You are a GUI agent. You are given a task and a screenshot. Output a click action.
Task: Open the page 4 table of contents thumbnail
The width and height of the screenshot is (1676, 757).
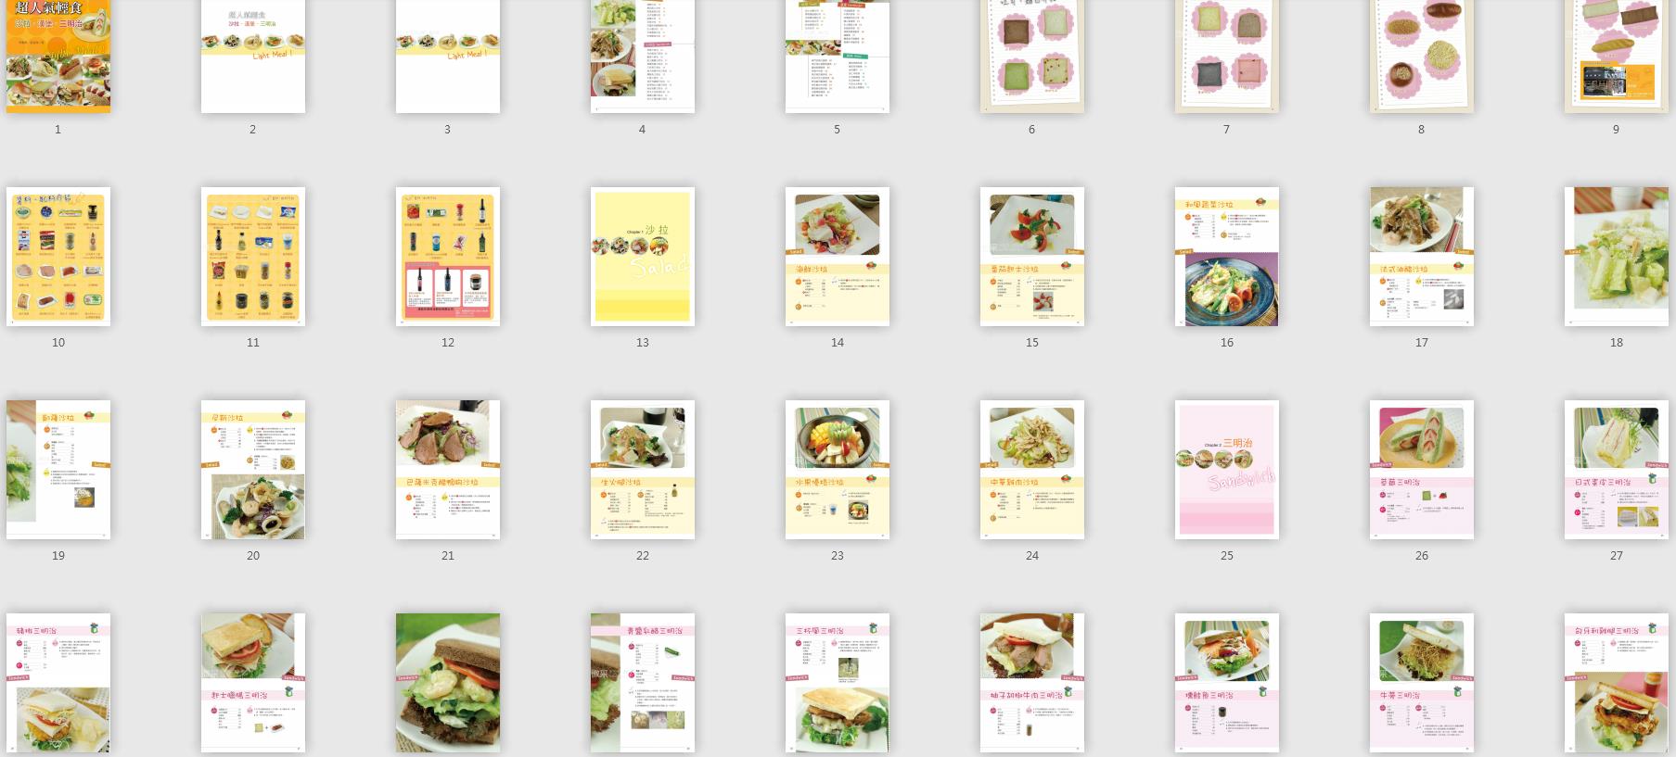(643, 56)
